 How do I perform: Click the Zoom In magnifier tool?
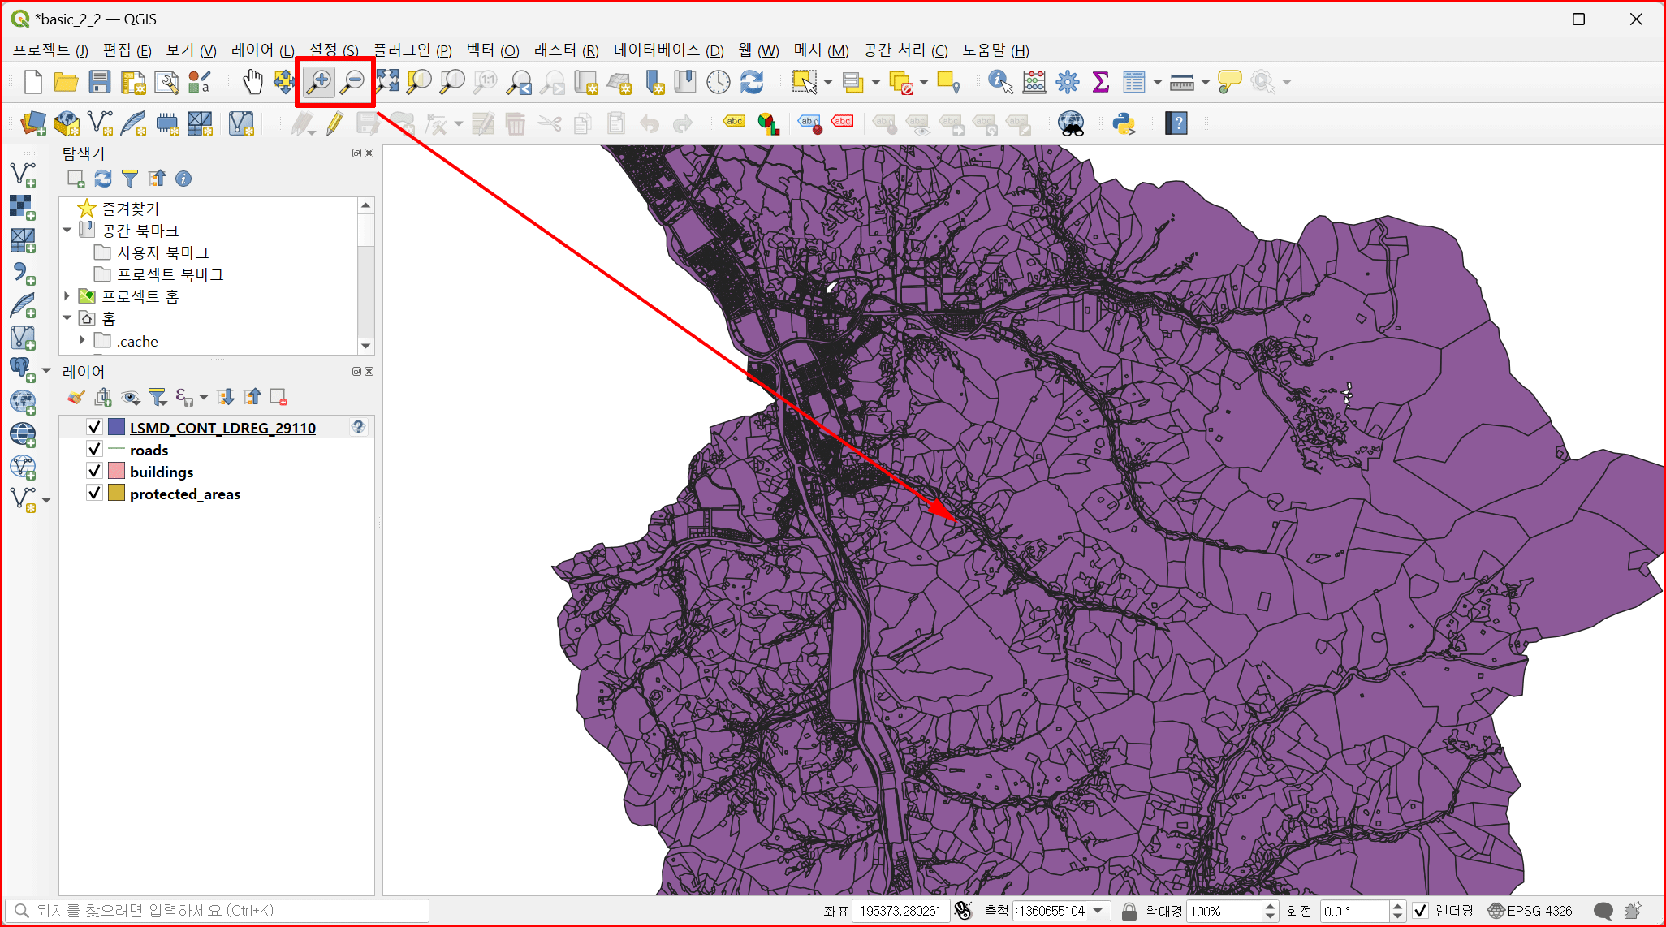(x=319, y=82)
